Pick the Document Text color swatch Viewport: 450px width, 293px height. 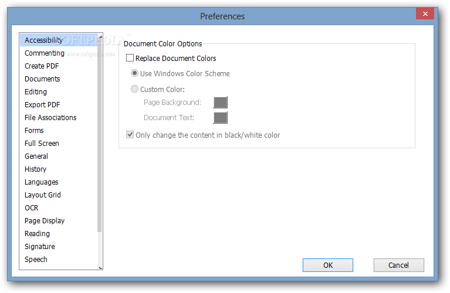pyautogui.click(x=221, y=118)
